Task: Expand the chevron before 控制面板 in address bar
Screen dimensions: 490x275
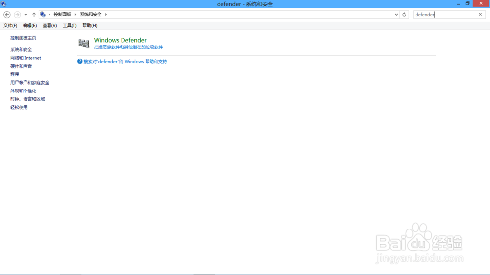Action: point(49,14)
